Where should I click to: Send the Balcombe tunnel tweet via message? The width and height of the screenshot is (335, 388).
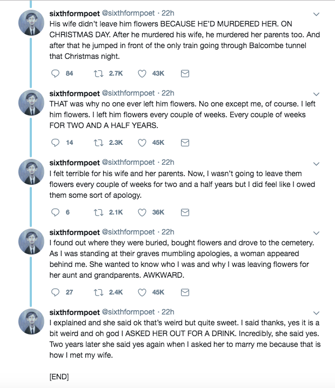185,73
